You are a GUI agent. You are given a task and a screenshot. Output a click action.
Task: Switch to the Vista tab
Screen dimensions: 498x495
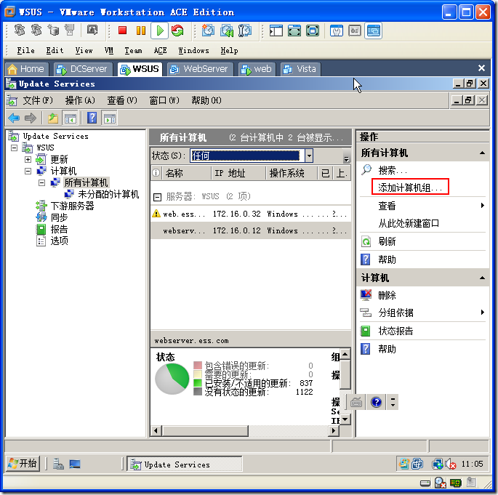tap(300, 69)
